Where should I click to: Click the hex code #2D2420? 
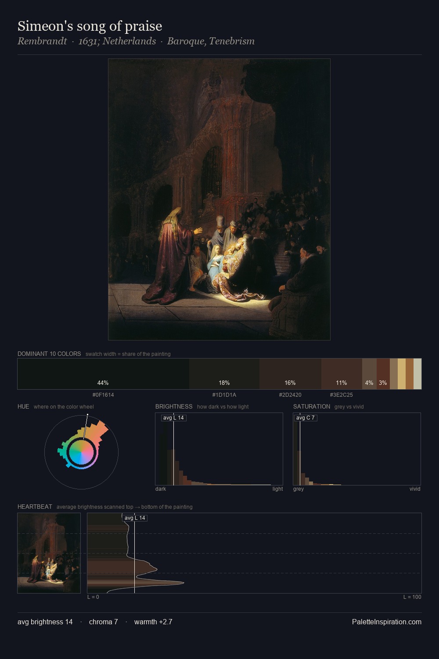[290, 395]
